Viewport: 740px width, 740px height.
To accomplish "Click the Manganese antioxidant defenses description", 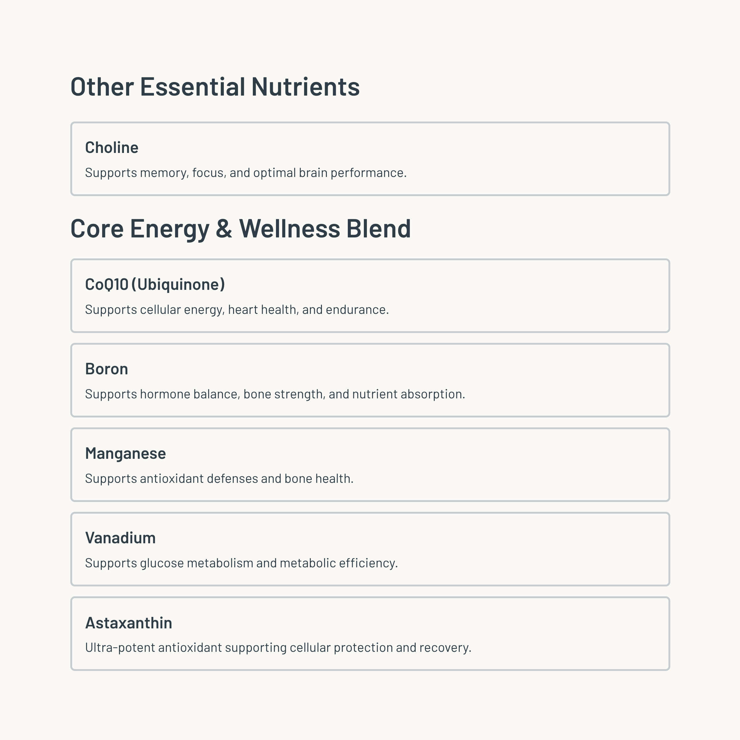I will (219, 479).
